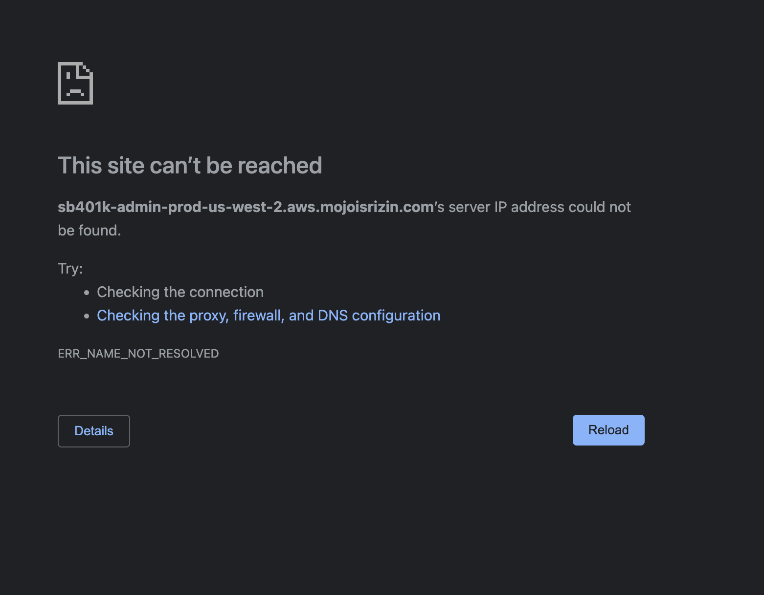Click the ERR_NAME_NOT_RESOLVED error code
The width and height of the screenshot is (764, 595).
tap(138, 353)
